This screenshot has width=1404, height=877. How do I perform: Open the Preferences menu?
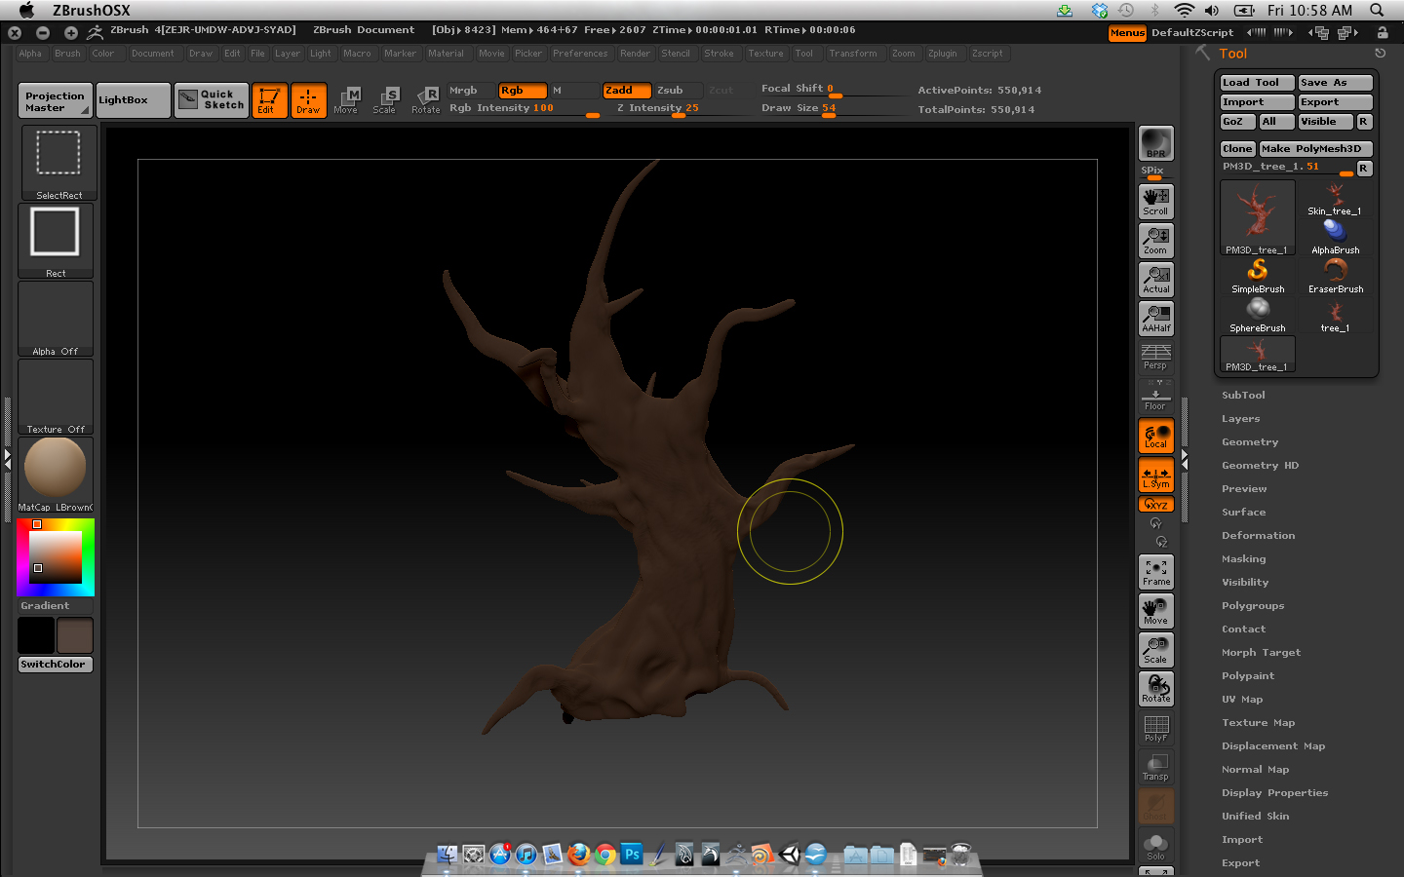[x=580, y=54]
